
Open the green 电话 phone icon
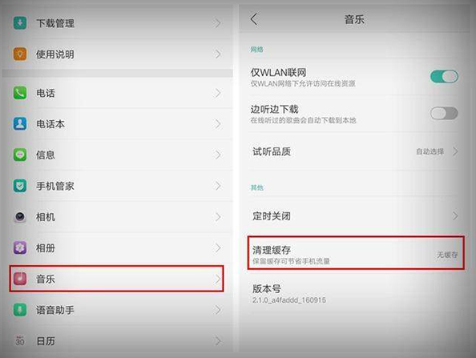(20, 93)
